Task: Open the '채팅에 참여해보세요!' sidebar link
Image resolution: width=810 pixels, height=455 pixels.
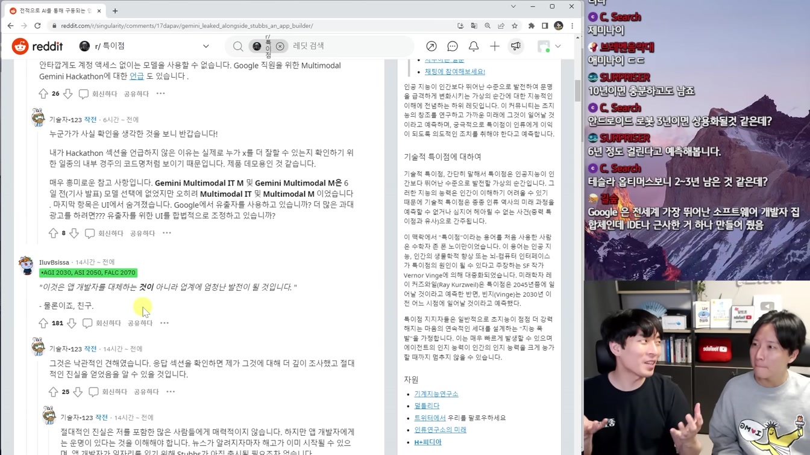Action: pos(455,72)
